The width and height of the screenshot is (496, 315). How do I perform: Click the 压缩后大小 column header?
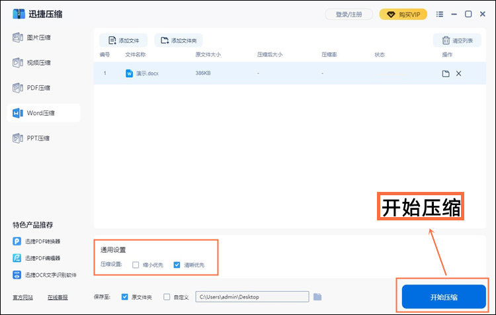coord(270,54)
